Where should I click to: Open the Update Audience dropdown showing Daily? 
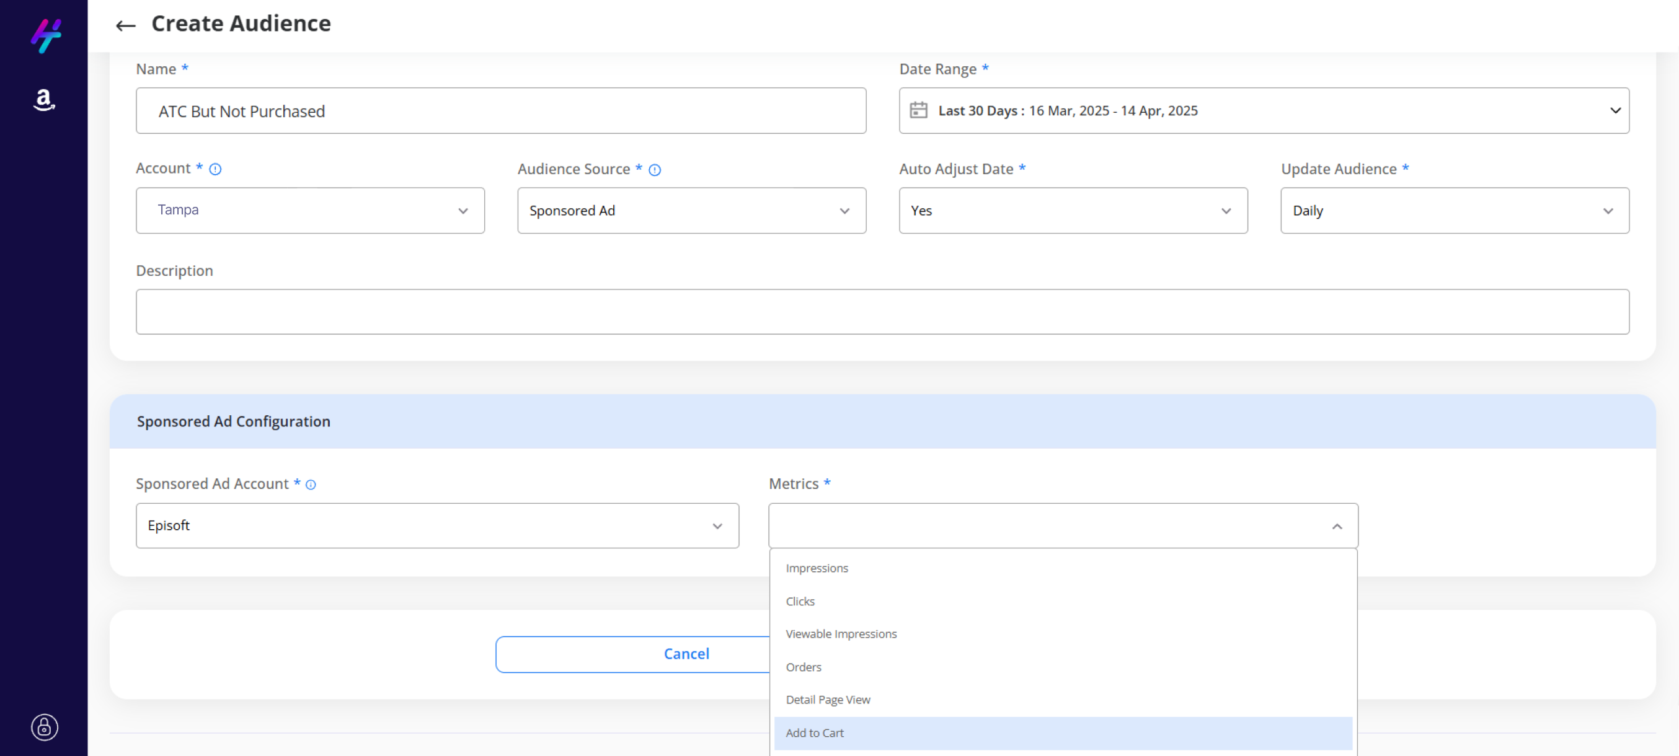(1453, 210)
